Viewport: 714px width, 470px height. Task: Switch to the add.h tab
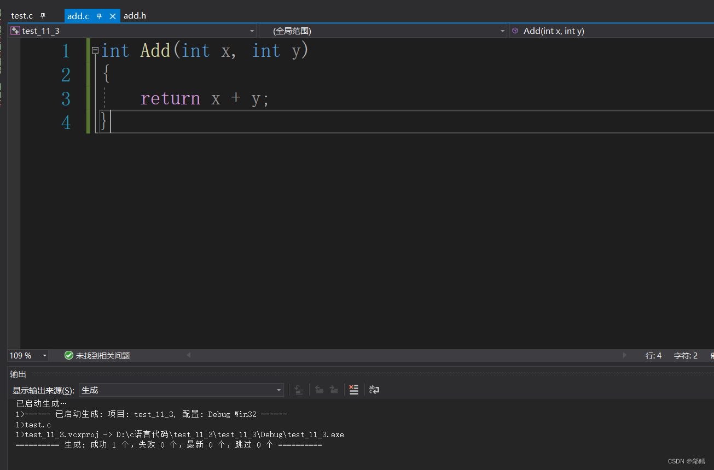click(135, 16)
